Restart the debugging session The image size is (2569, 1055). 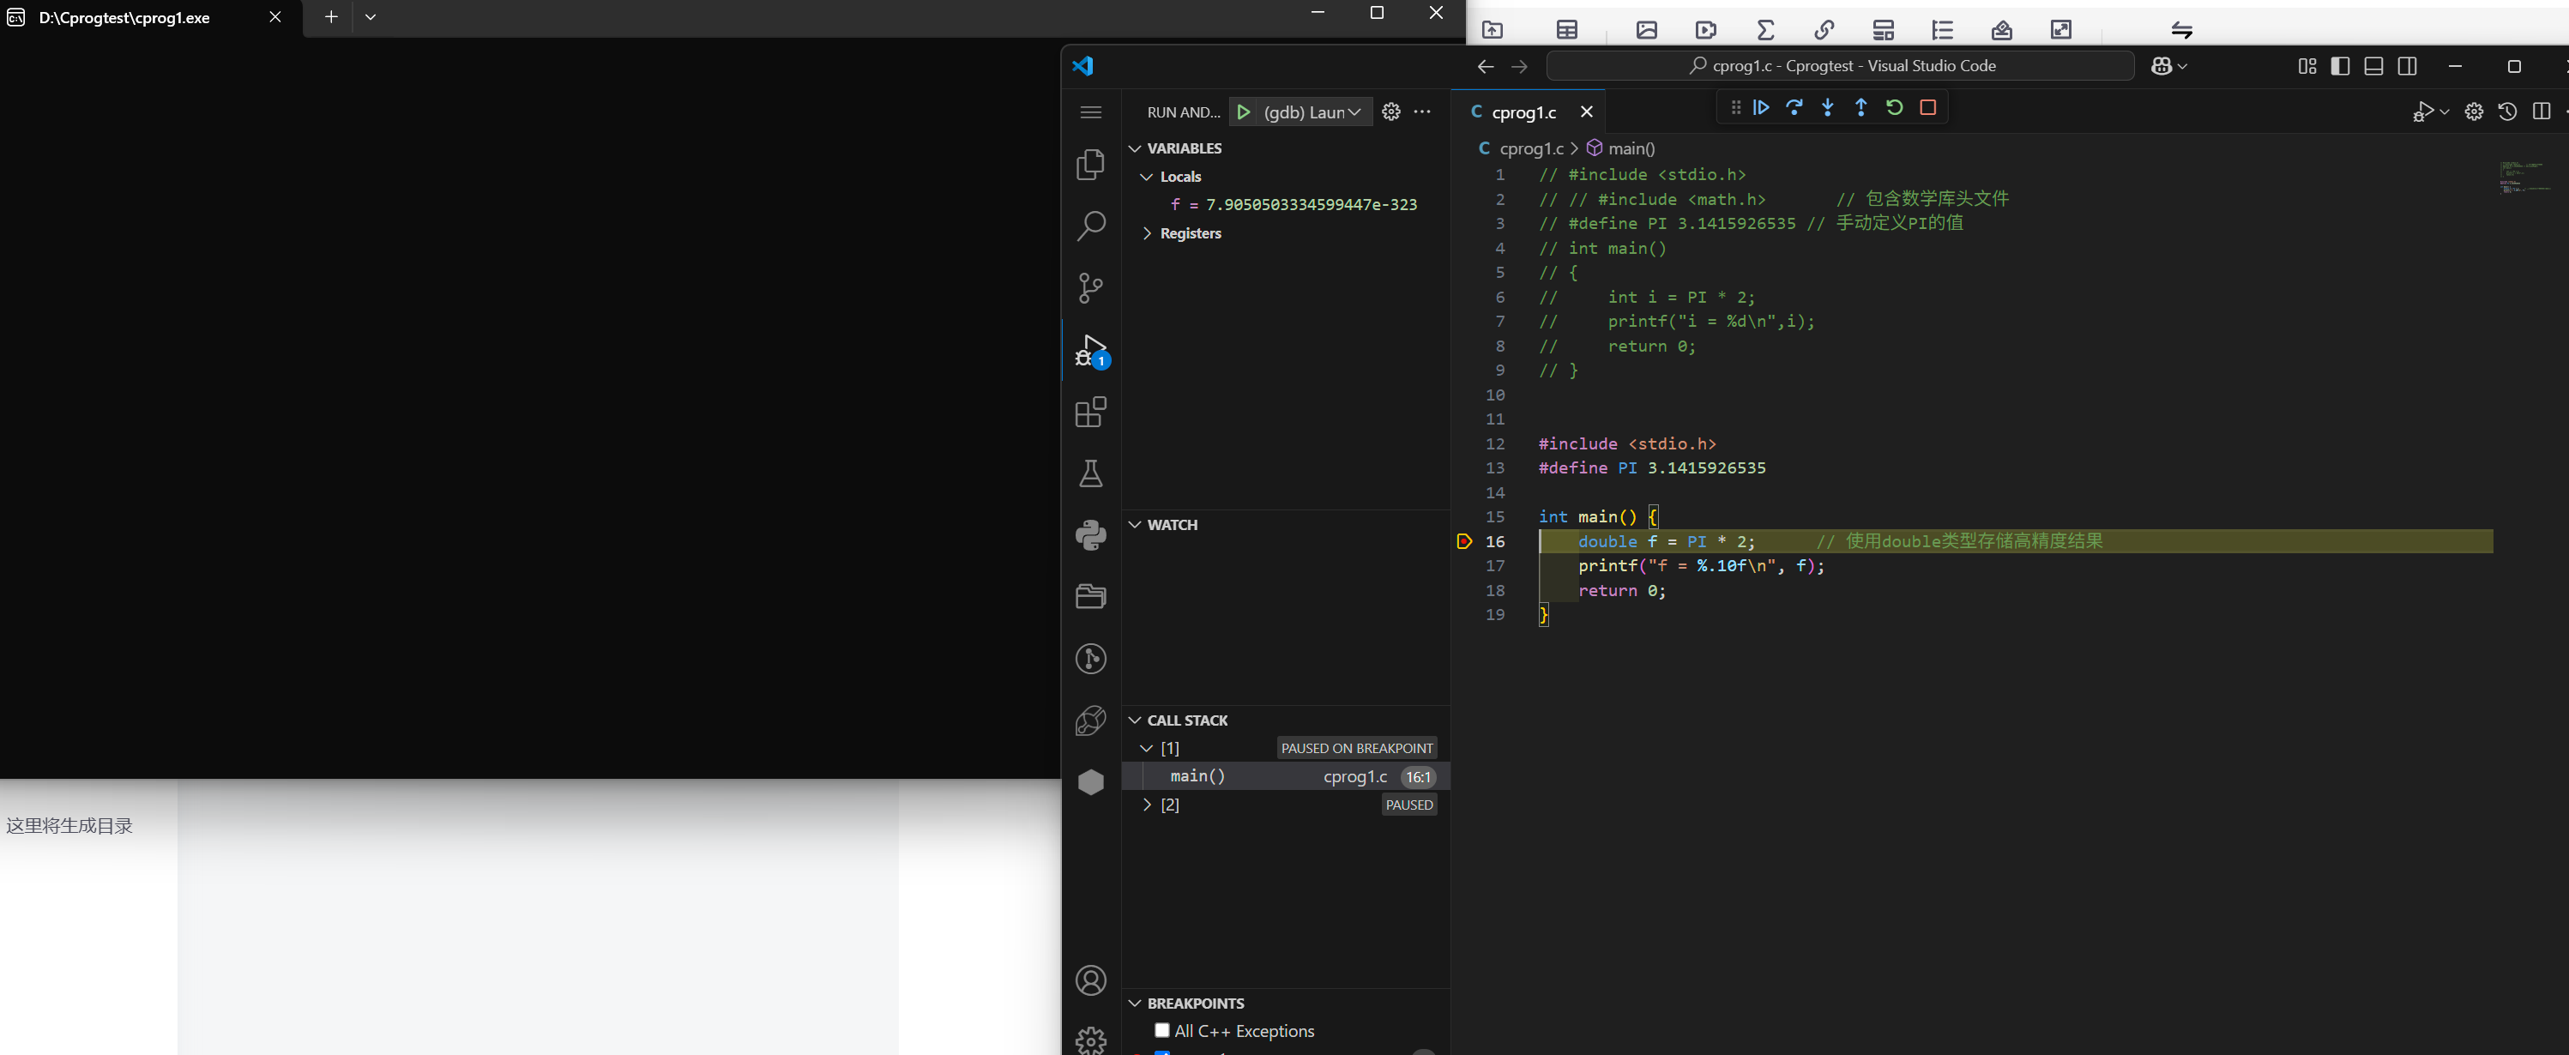point(1894,108)
